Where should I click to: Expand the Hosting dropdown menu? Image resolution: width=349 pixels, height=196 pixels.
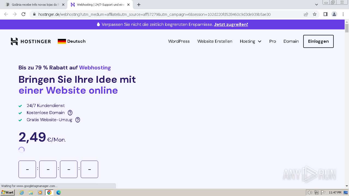pos(251,41)
